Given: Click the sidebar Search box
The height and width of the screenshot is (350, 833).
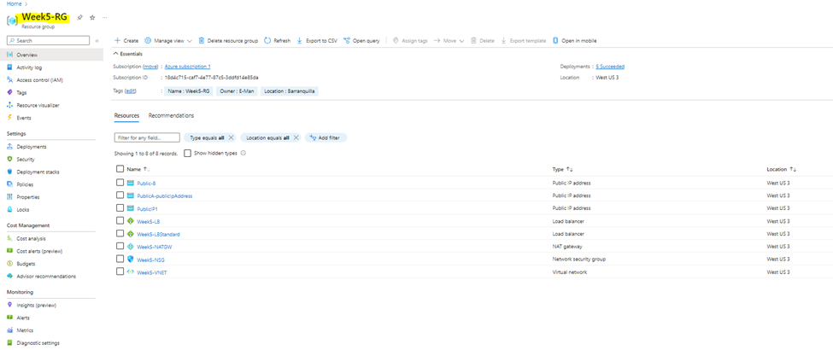Looking at the screenshot, I should point(49,41).
